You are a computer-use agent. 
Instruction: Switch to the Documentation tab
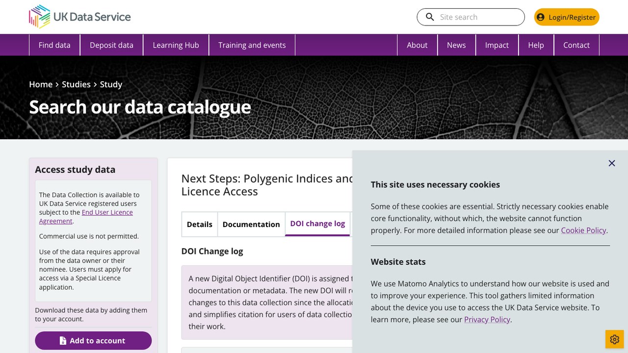(x=251, y=224)
